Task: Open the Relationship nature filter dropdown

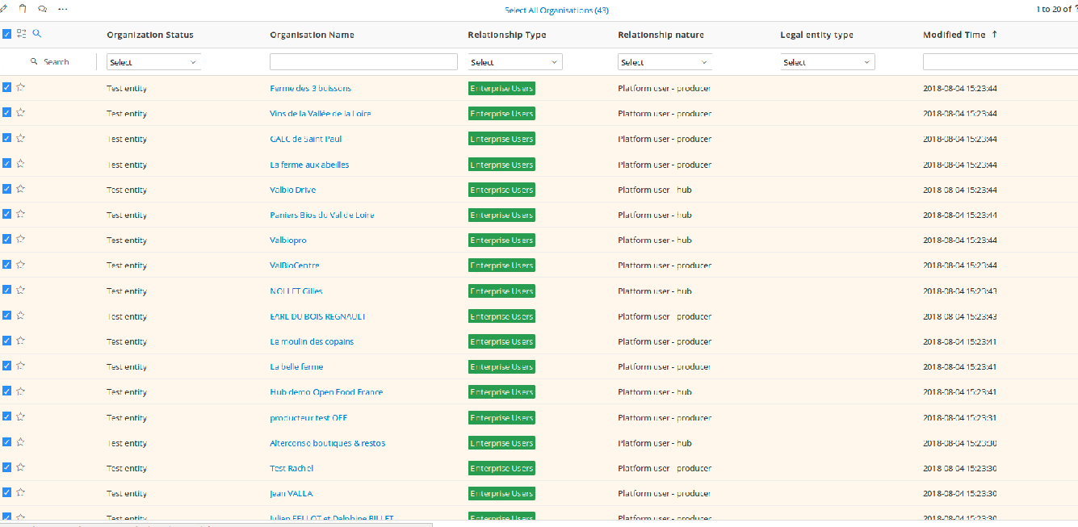Action: (x=665, y=62)
